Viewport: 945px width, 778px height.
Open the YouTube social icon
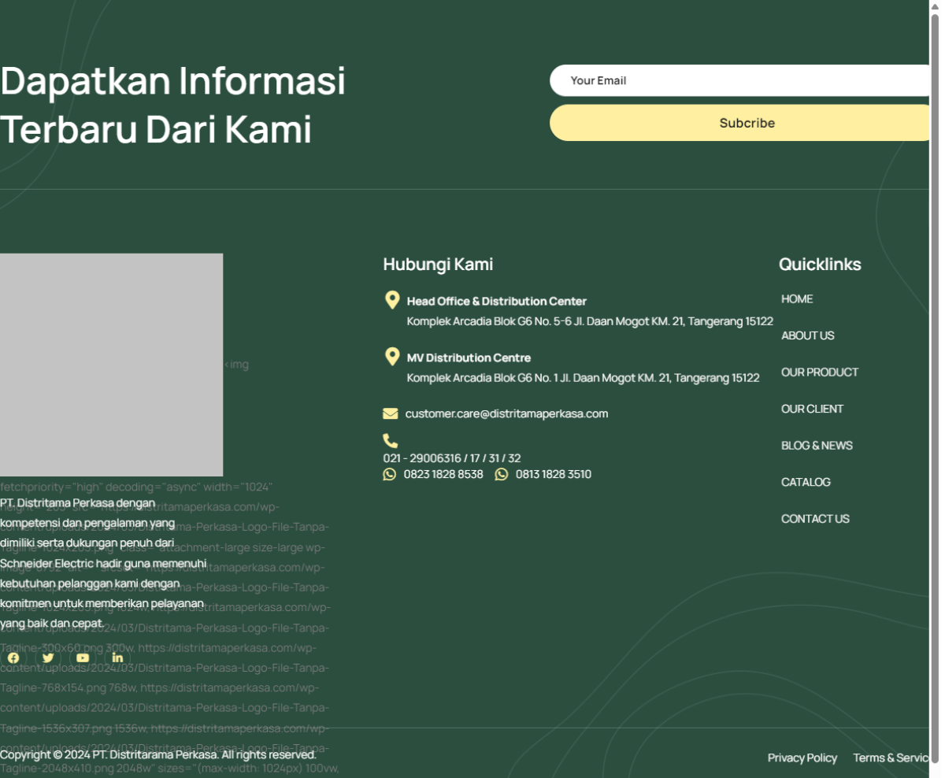click(x=83, y=658)
